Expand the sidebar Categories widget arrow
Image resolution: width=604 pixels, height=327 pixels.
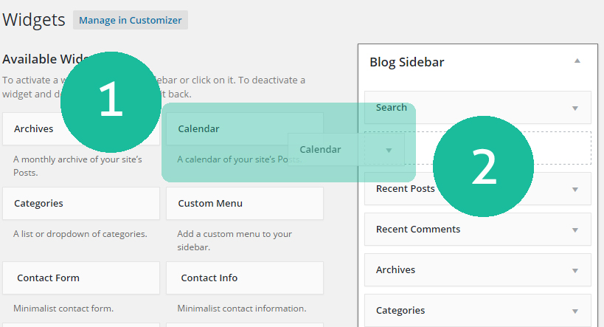[x=575, y=311]
